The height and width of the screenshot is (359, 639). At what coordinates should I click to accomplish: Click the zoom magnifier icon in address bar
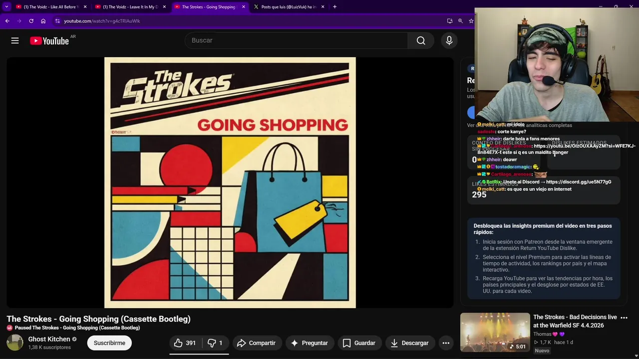[460, 21]
